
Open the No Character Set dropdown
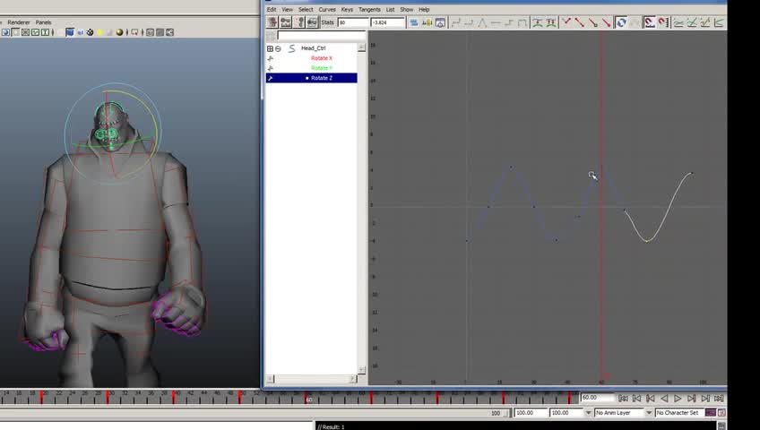678,413
